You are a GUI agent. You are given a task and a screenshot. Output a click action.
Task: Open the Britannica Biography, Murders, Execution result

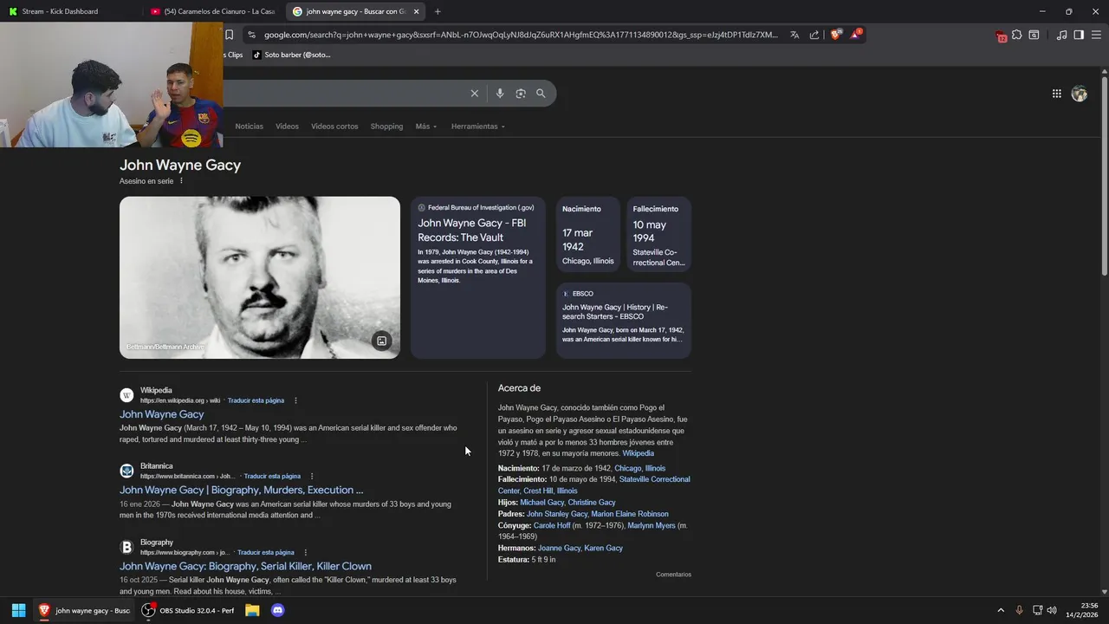(242, 490)
